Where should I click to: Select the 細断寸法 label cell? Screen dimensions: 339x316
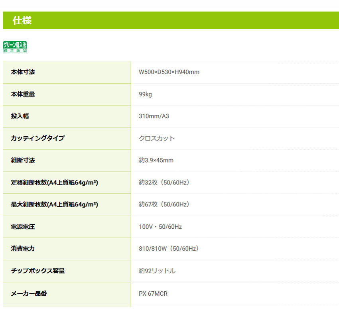point(67,161)
